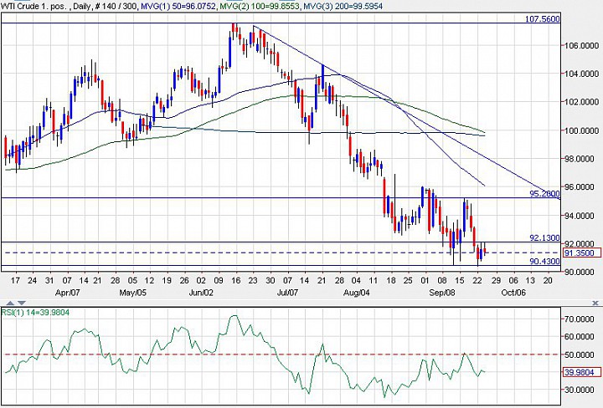
Task: Click 102.0000 on the price axis
Action: click(x=581, y=102)
